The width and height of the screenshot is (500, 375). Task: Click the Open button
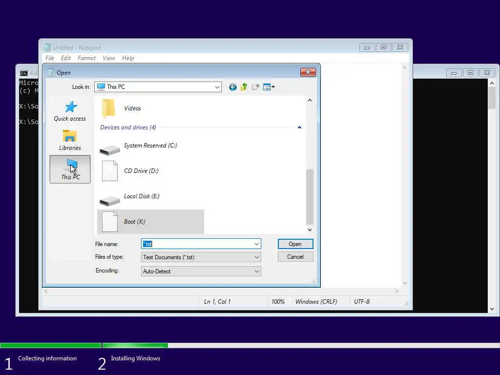pos(295,244)
